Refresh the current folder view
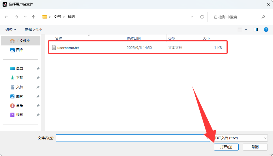Viewport: 273px width, 156px height. (202, 17)
